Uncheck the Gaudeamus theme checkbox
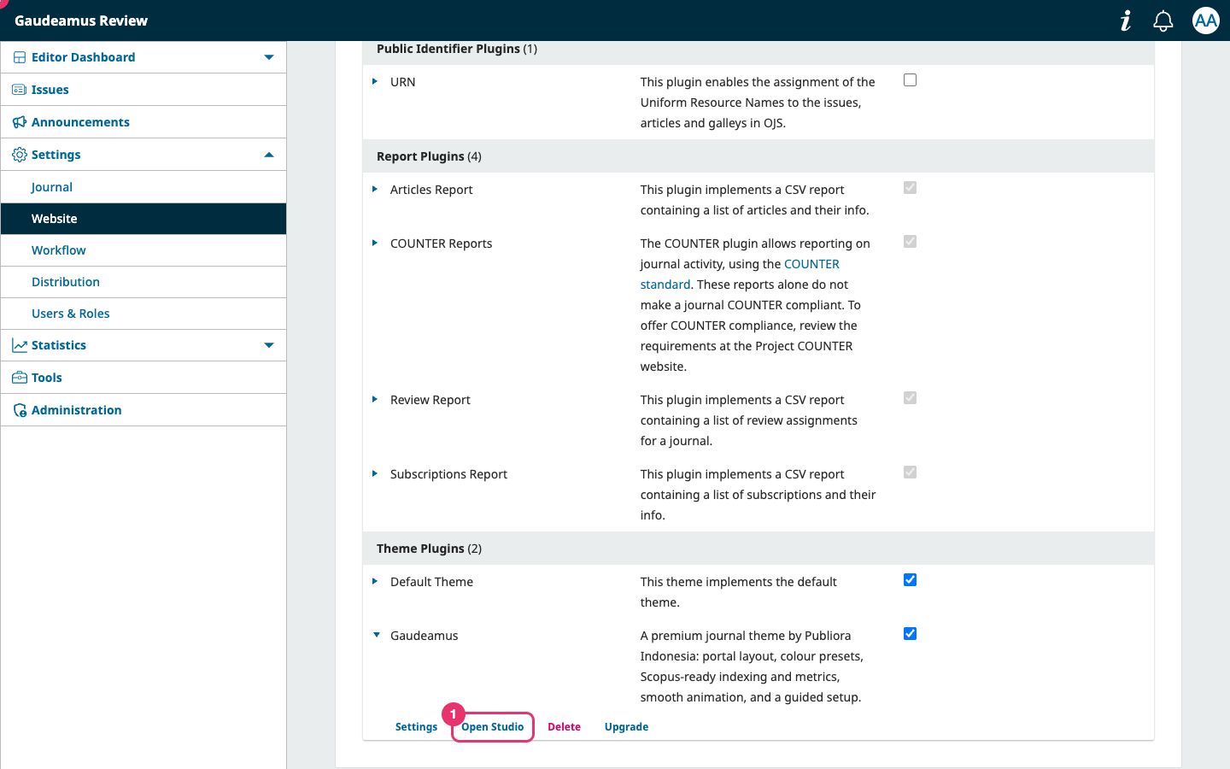Image resolution: width=1230 pixels, height=769 pixels. (x=910, y=634)
